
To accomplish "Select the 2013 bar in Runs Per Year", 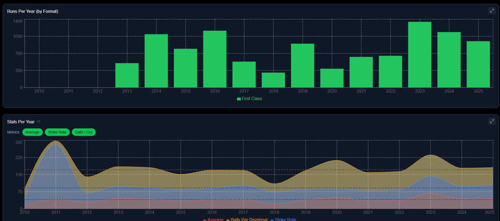I will 127,75.
